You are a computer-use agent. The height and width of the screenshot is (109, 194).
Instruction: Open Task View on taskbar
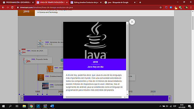click(17, 106)
